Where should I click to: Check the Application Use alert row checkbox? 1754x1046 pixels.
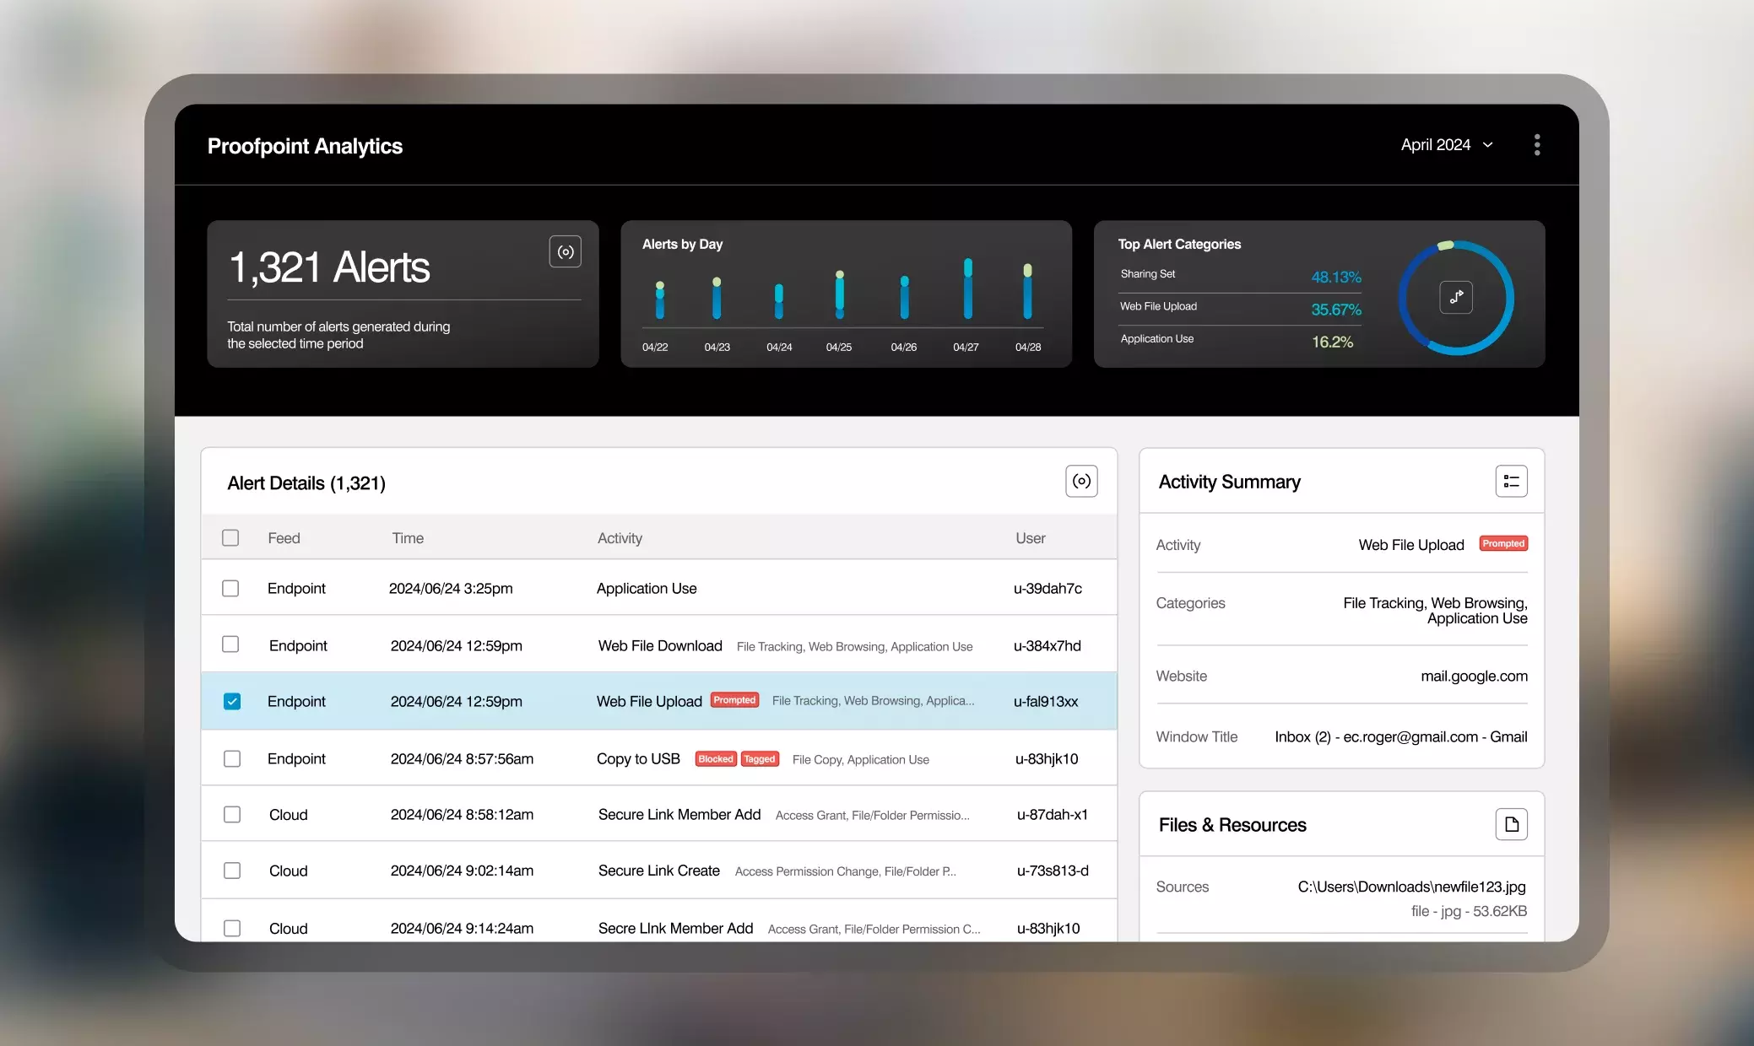(230, 588)
